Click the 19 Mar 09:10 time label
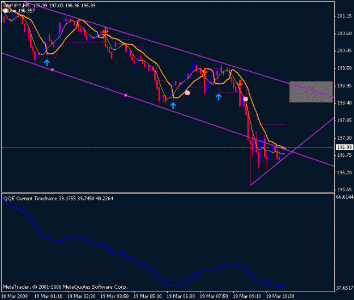354x300 pixels. [247, 296]
